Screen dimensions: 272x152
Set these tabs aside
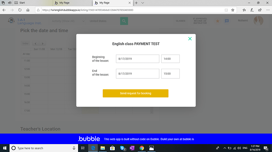(9, 3)
